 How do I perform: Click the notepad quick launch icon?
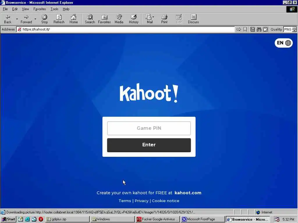click(21, 219)
